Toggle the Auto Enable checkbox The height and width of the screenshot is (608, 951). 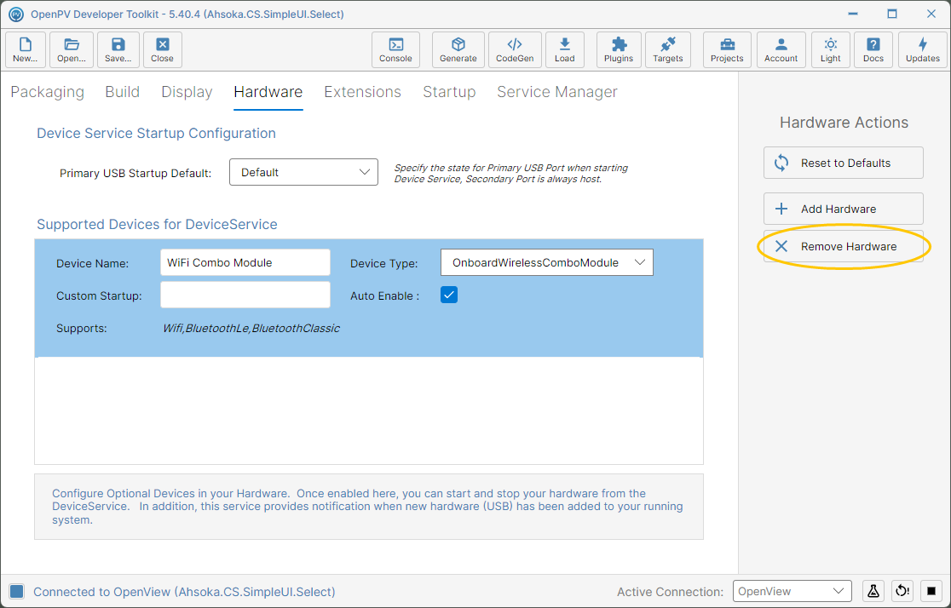click(449, 295)
